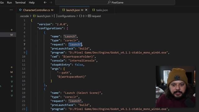Click the "version" key on line 2
This screenshot has height=112, width=199.
click(x=45, y=24)
